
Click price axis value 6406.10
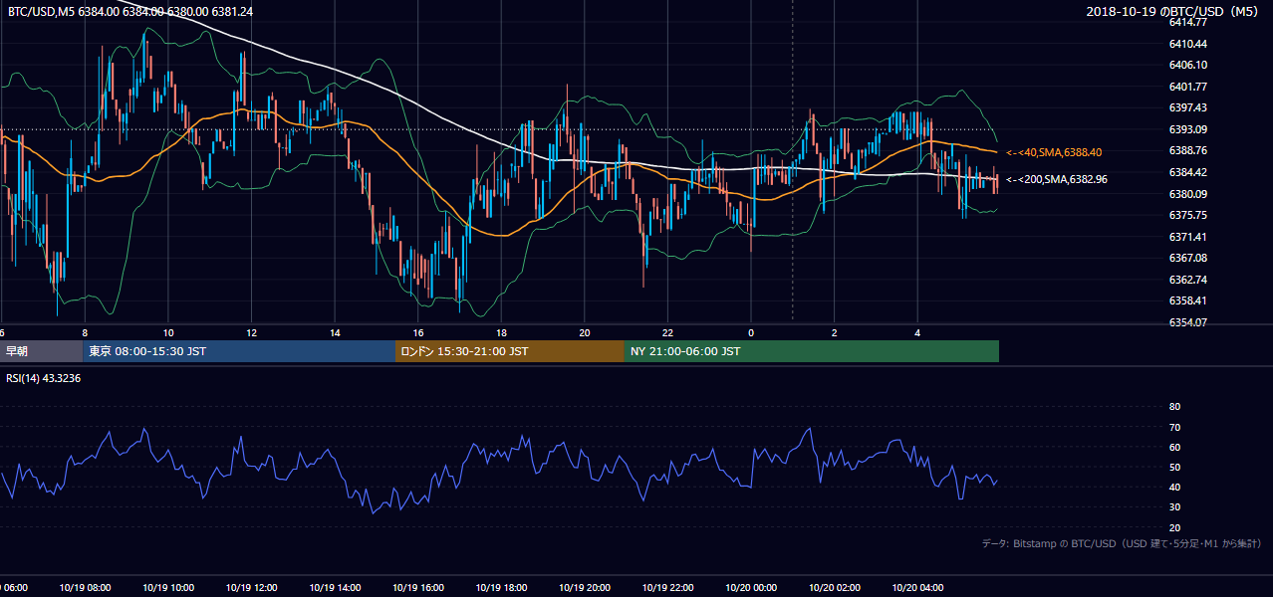point(1187,65)
